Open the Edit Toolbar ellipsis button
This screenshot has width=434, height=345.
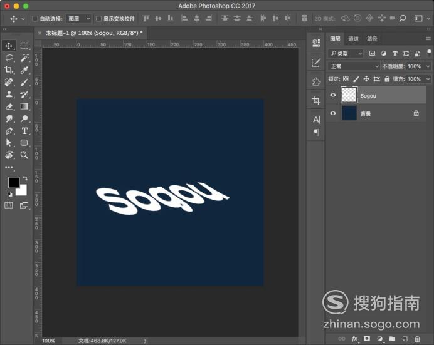pos(9,167)
